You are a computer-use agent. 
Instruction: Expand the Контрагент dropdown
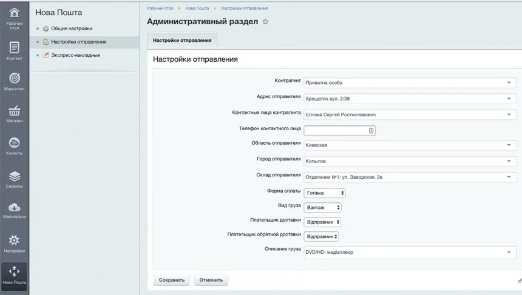(x=410, y=83)
